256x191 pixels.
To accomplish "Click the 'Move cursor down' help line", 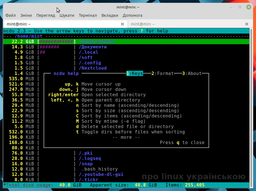I will [104, 89].
